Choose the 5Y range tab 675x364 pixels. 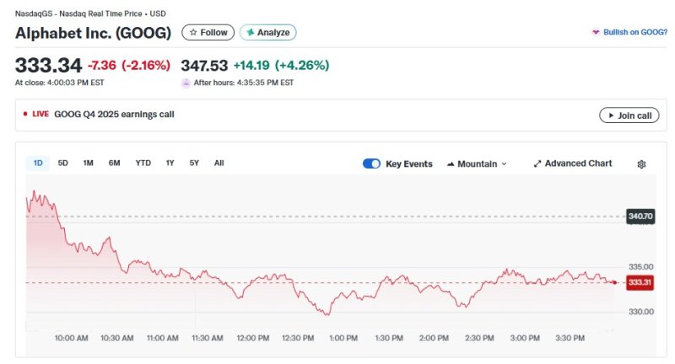pos(194,163)
